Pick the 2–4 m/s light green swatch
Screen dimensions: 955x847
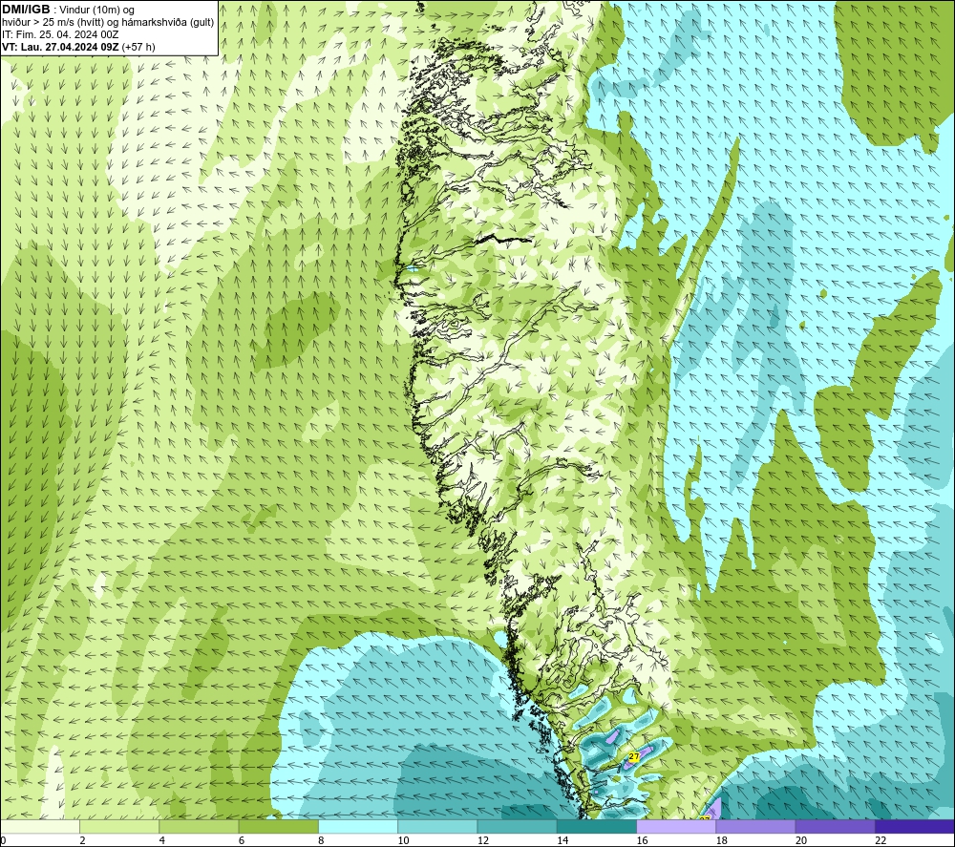119,826
